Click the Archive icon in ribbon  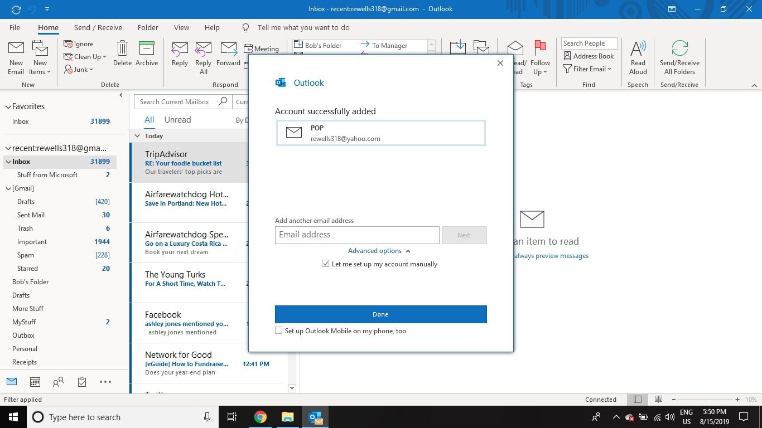147,49
